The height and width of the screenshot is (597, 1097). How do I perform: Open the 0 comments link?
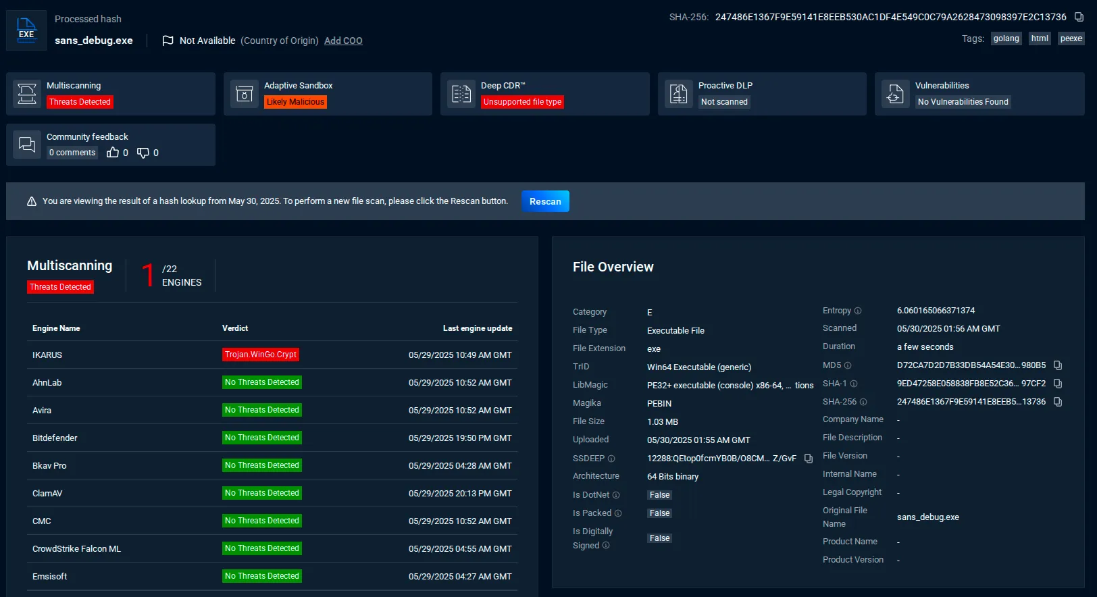(72, 153)
